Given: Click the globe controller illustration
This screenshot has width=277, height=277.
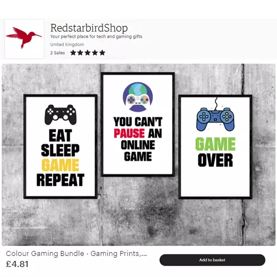Looking at the screenshot, I should 138,97.
